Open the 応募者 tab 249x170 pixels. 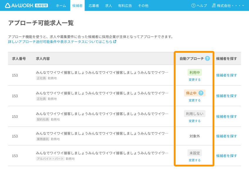tap(94, 6)
